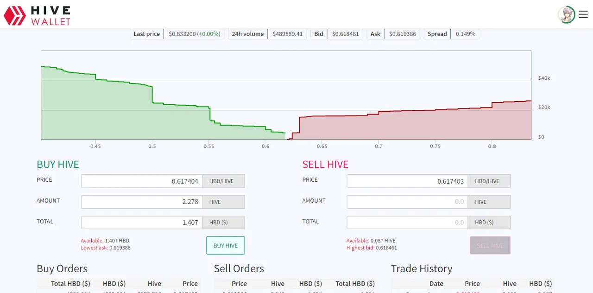Screen dimensions: 593x293
Task: Click HBD/HIVE unit label in Buy price
Action: pos(223,181)
